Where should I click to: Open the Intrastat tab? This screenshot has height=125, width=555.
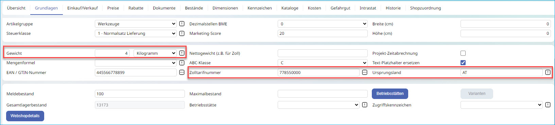point(368,8)
